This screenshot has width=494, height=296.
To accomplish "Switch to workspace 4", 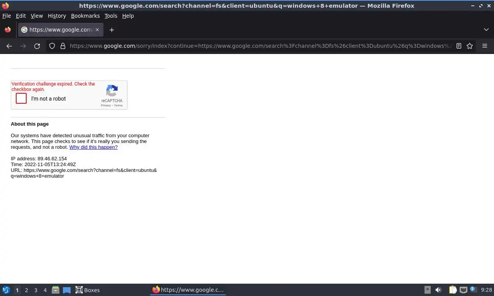I will click(x=45, y=290).
